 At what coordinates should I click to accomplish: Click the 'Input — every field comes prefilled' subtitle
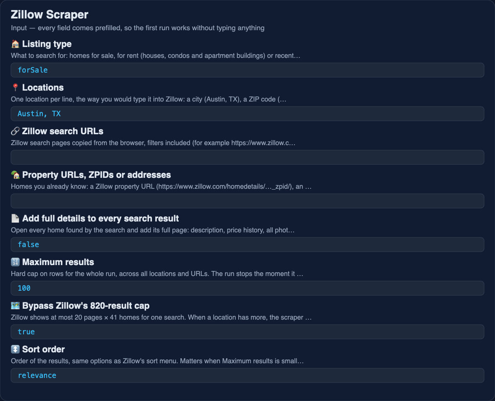(x=138, y=28)
